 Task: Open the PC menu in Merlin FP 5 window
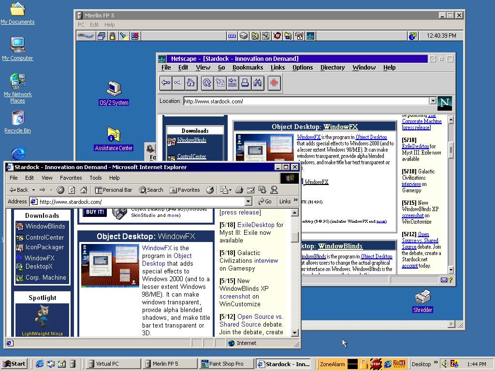coord(81,25)
